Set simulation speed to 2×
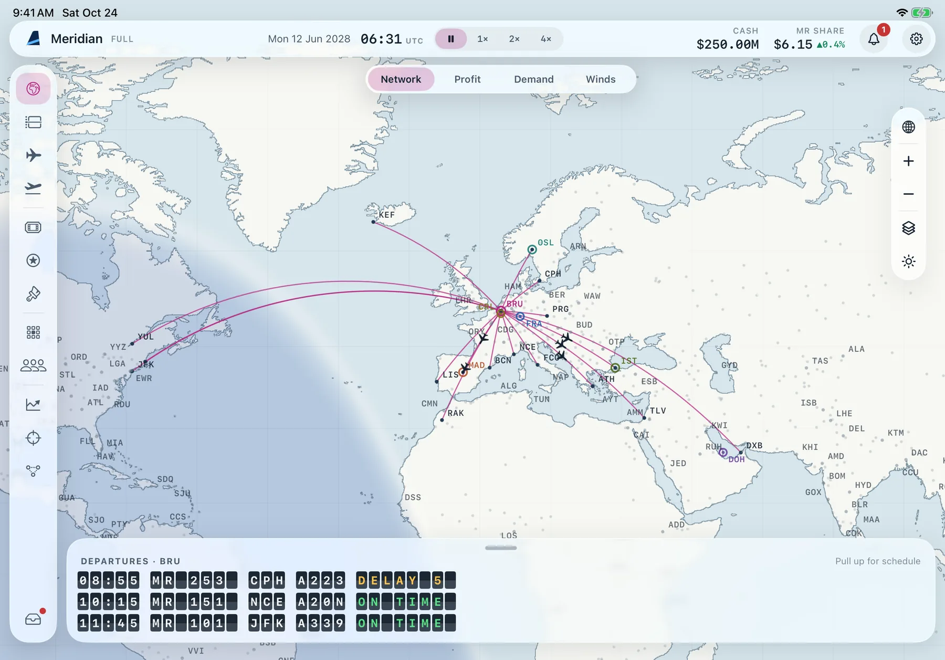 point(514,39)
